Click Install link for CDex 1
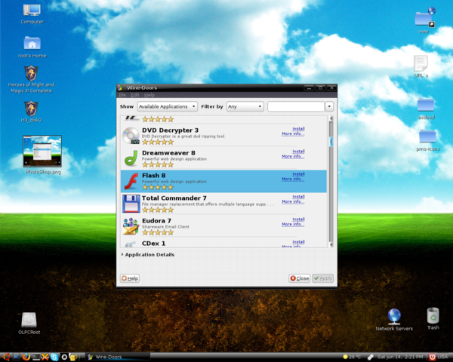The image size is (453, 362). (x=298, y=242)
